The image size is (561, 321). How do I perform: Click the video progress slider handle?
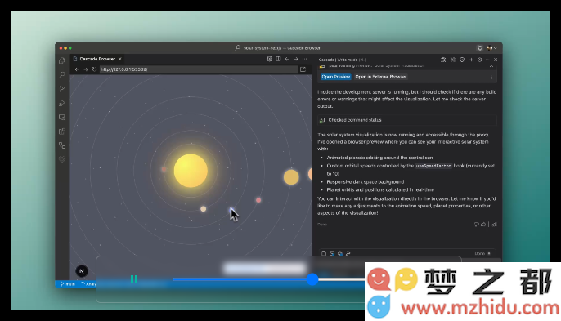point(312,279)
